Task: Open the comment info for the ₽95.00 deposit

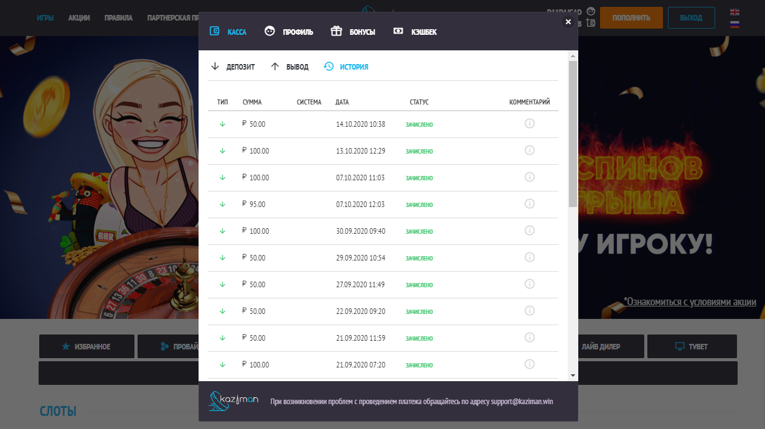Action: click(530, 204)
